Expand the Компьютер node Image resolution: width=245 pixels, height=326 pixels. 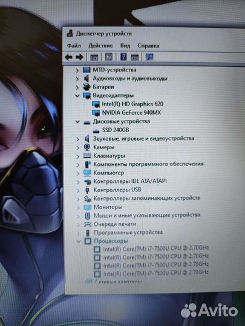(78, 173)
